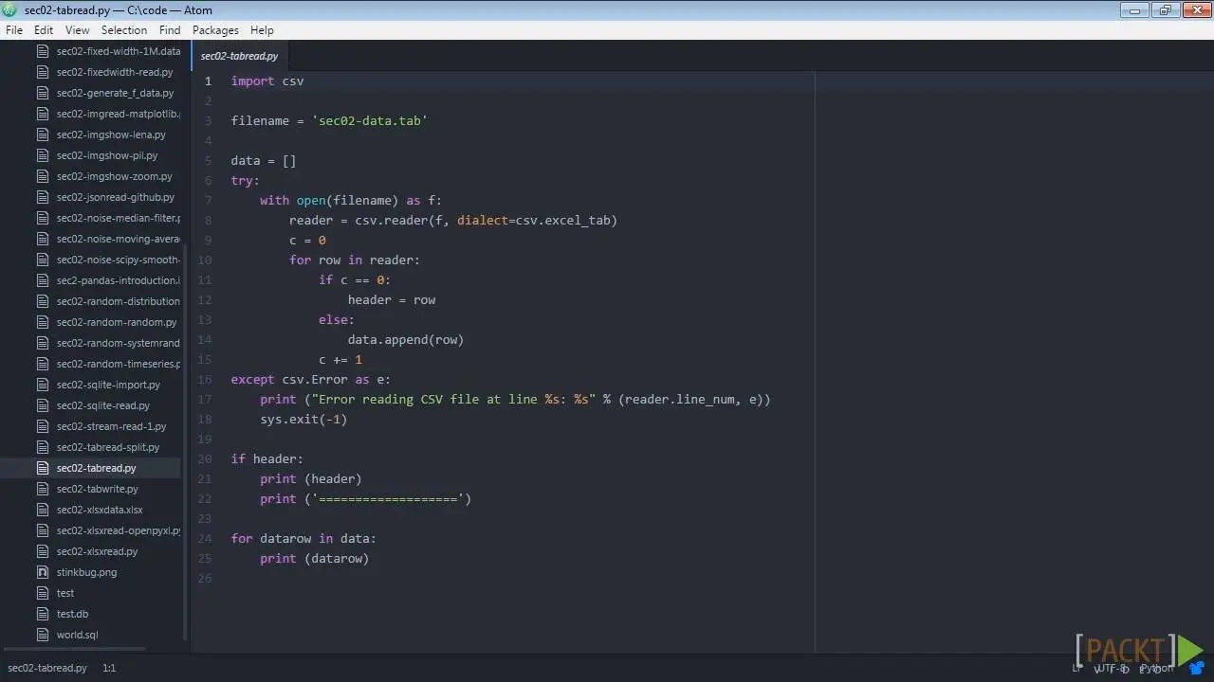Click the file icon beside sec02-noise-median-filter

tap(42, 218)
